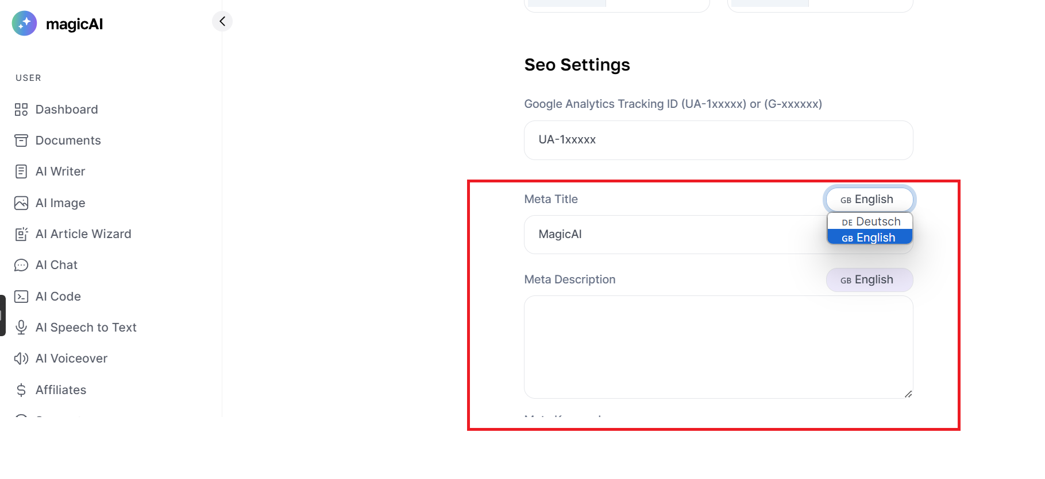Click the AI Speech to Text microphone icon
The height and width of the screenshot is (479, 1045).
pos(21,328)
